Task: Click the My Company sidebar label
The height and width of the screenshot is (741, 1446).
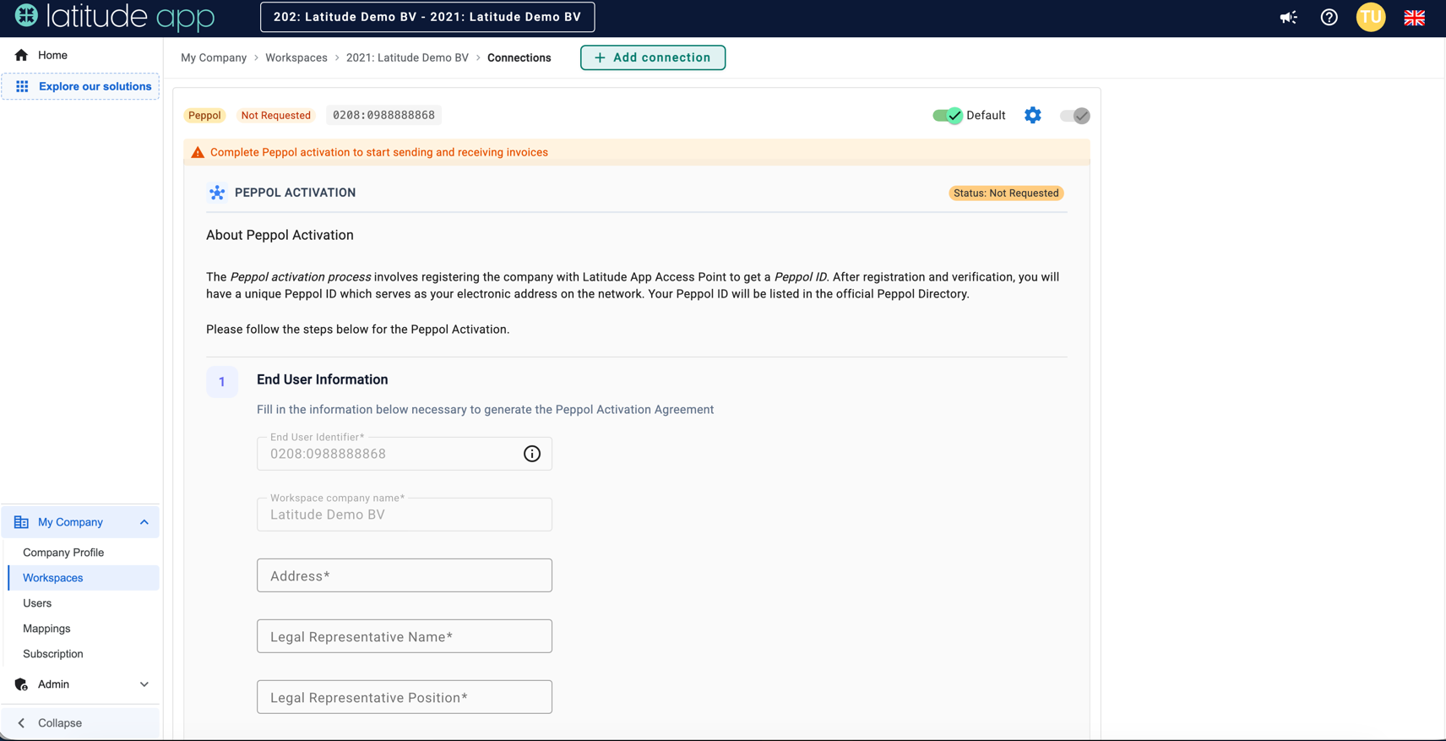Action: (x=70, y=522)
